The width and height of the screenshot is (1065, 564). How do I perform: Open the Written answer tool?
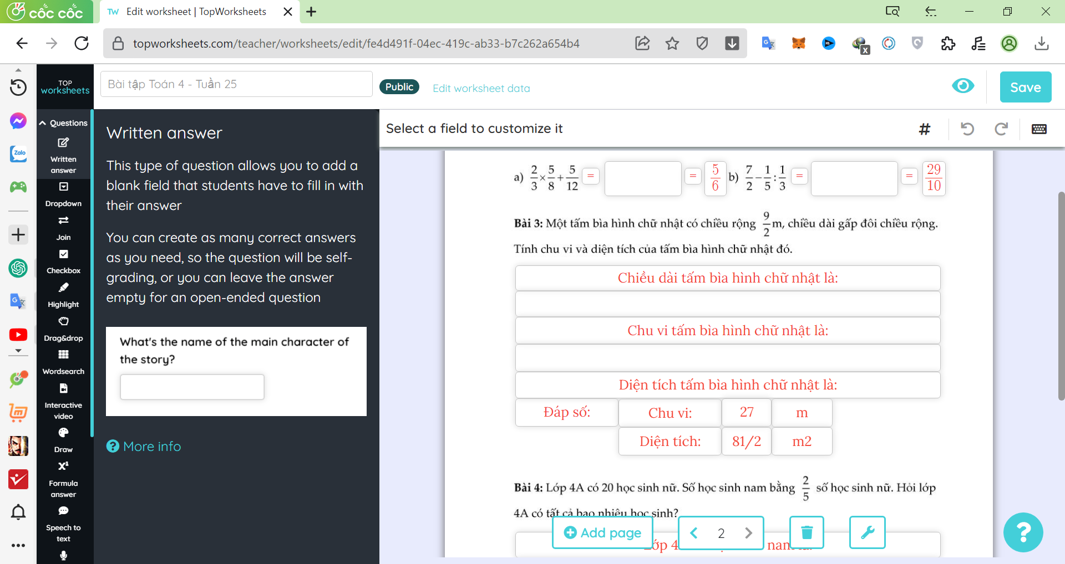63,156
